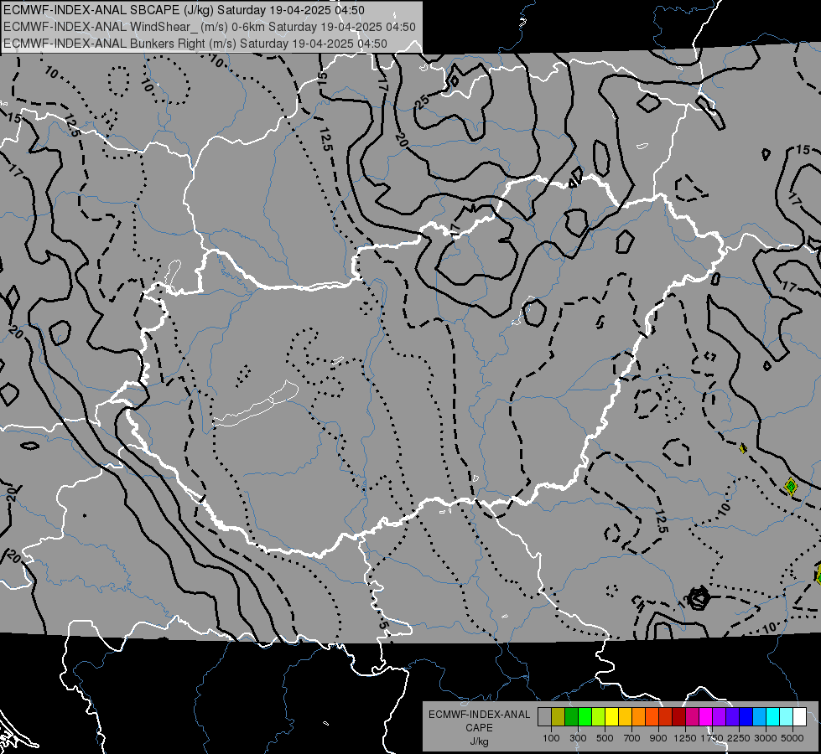
Task: Select the orange swatch above 700
Action: [639, 717]
